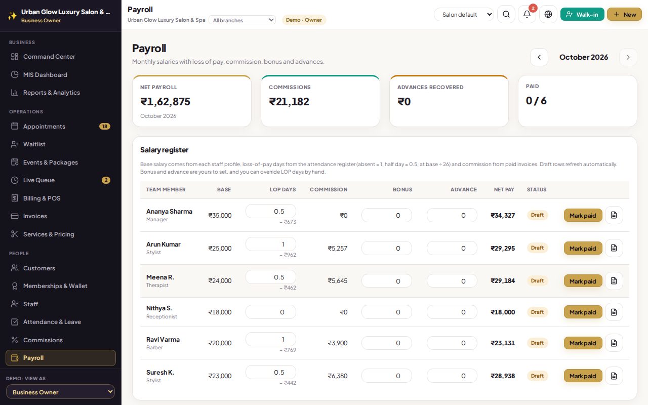
Task: Click Meena R. base salary ₹24,000
Action: [x=220, y=281]
